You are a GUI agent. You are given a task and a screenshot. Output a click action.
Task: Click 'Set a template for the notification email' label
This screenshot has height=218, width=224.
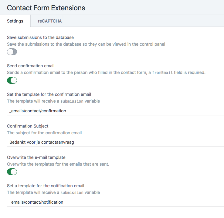pos(46,186)
